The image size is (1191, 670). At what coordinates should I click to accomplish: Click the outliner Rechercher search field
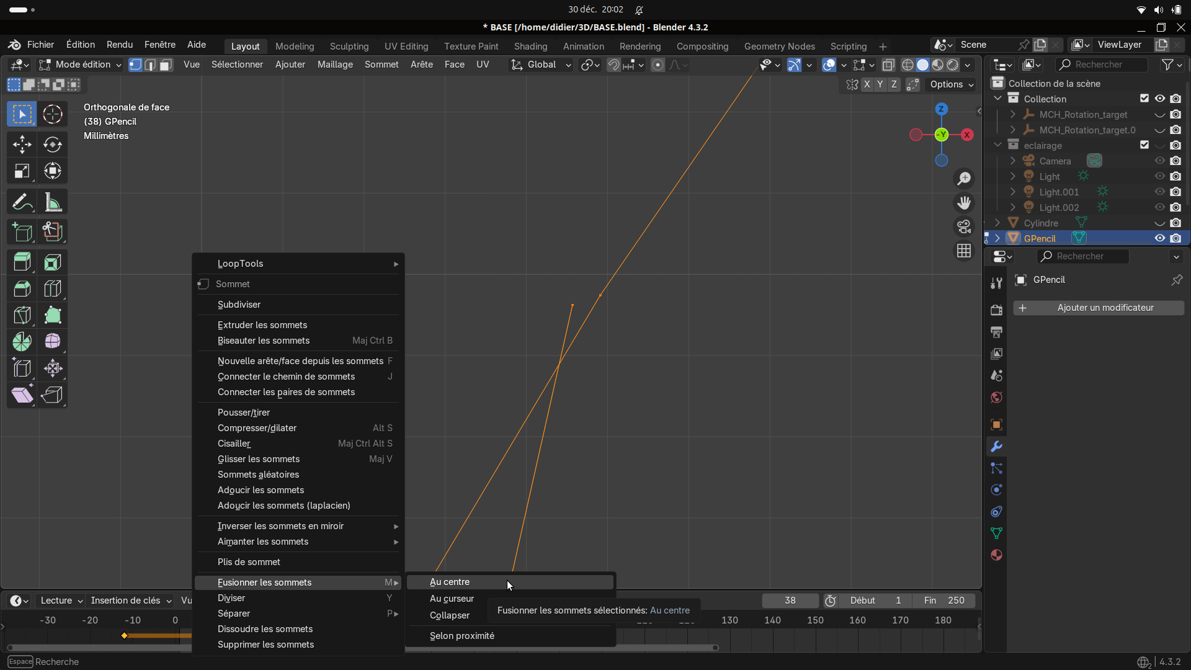click(1101, 65)
